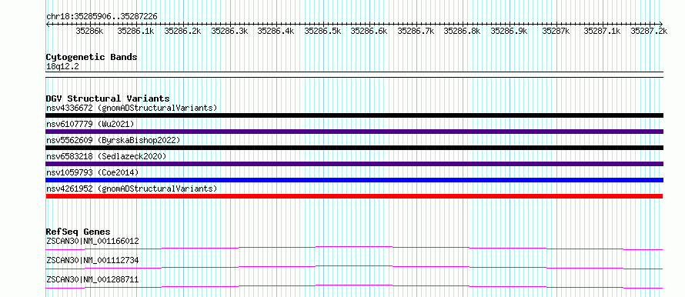This screenshot has width=685, height=297.
Task: Open variant nsv1059793 (Coe2014) label
Action: pyautogui.click(x=92, y=172)
